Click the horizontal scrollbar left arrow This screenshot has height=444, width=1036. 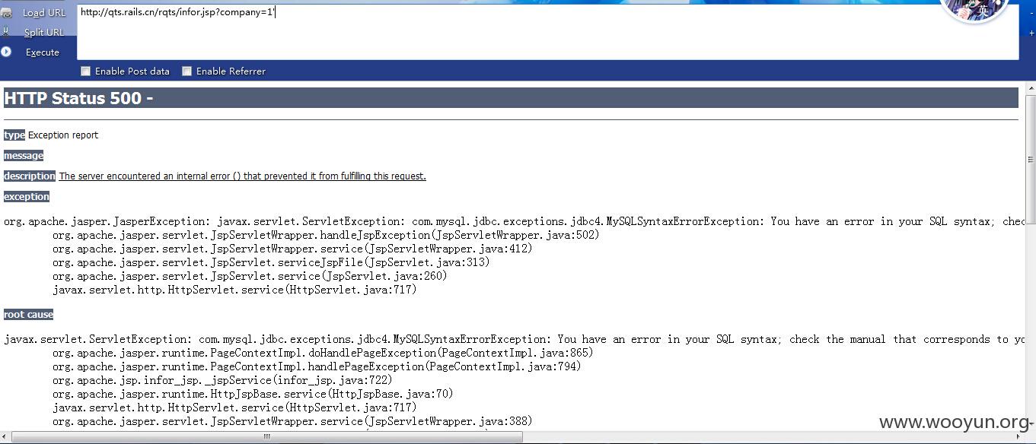[x=5, y=437]
